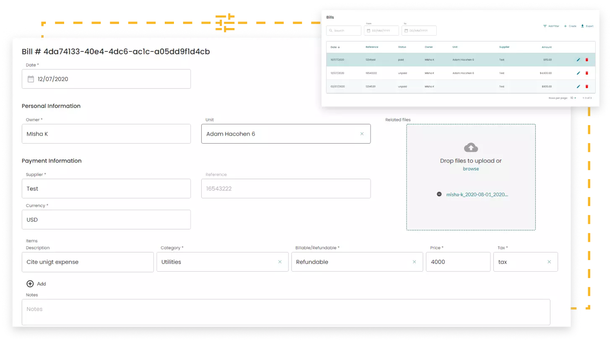
Task: Remove the attached misha-k file
Action: pyautogui.click(x=439, y=194)
